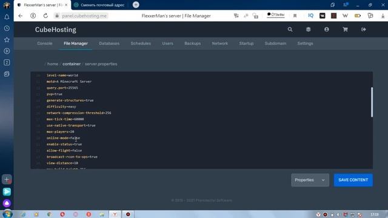Viewport: 388px width, 218px height.
Task: Click the network-compression-threshold=256 line
Action: point(79,113)
